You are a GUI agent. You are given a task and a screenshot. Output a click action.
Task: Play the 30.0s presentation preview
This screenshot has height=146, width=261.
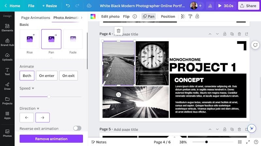pyautogui.click(x=226, y=6)
